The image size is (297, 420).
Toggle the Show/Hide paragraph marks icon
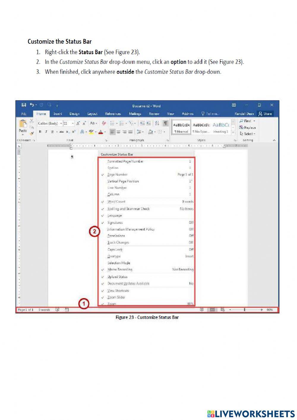point(165,123)
